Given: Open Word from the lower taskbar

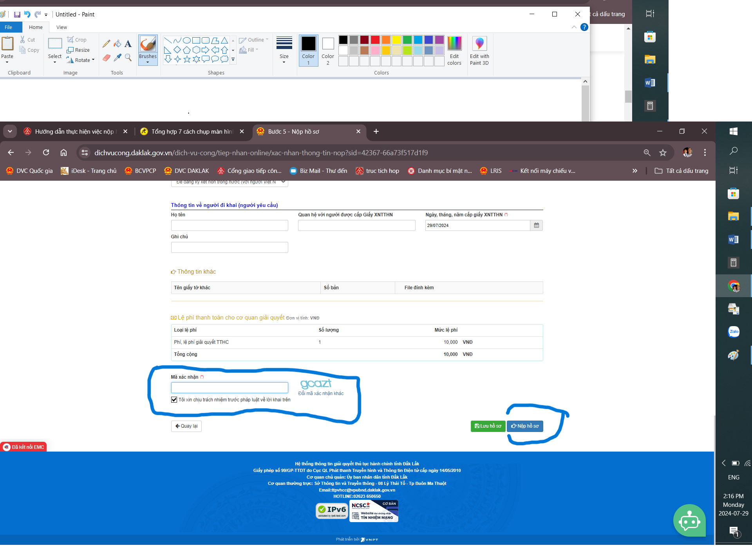Looking at the screenshot, I should click(x=734, y=240).
